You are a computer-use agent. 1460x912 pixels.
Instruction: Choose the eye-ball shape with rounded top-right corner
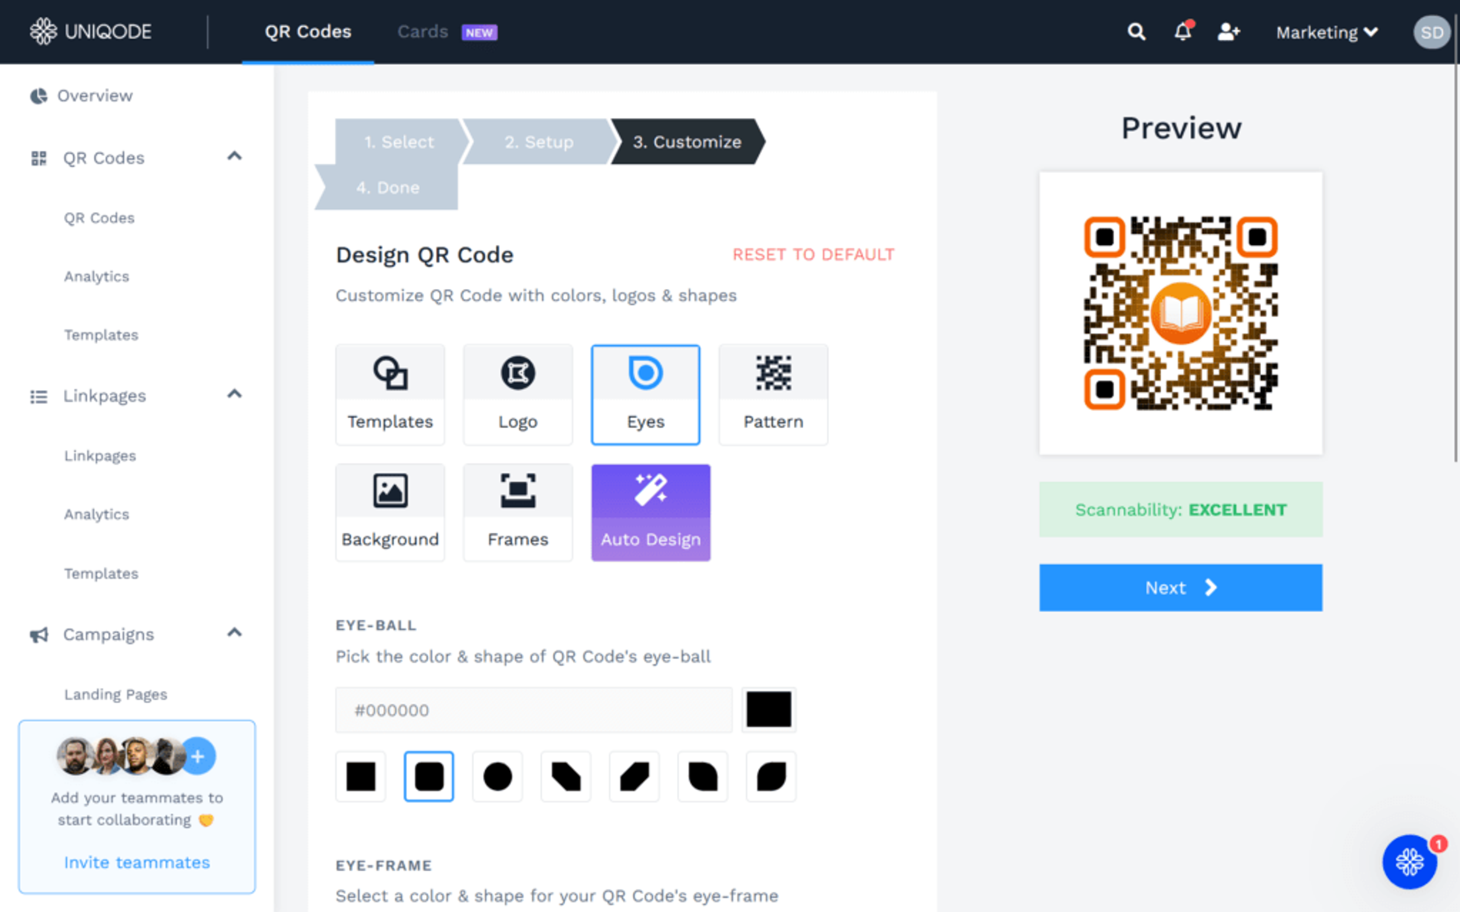[703, 776]
